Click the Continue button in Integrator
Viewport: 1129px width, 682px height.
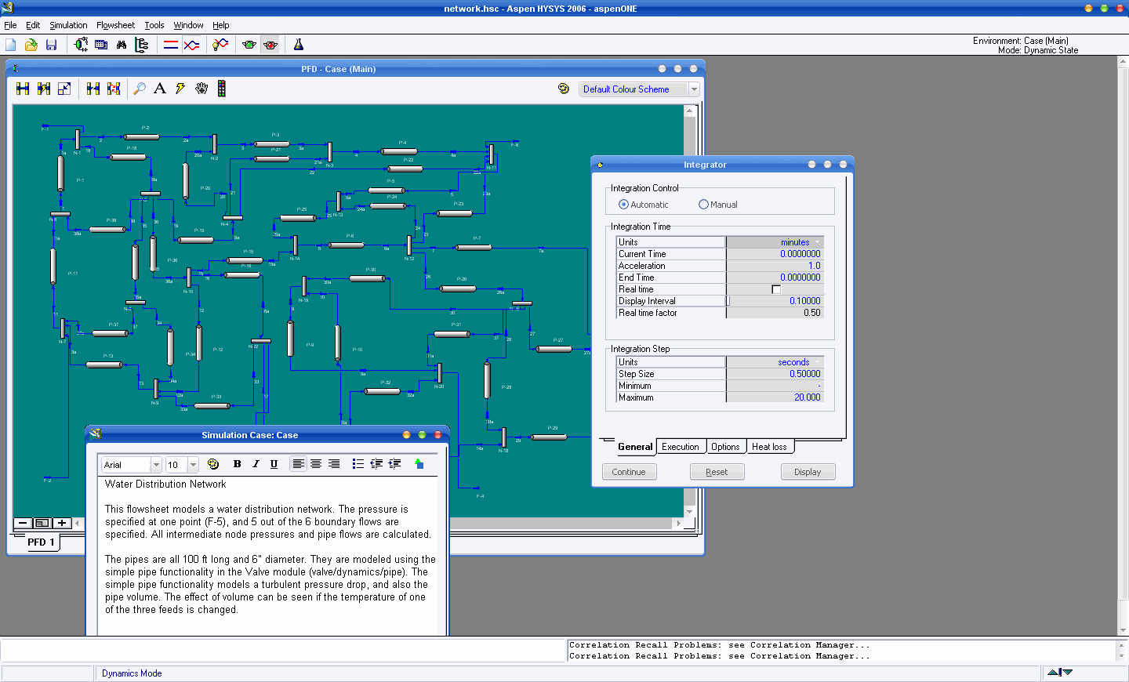click(629, 472)
